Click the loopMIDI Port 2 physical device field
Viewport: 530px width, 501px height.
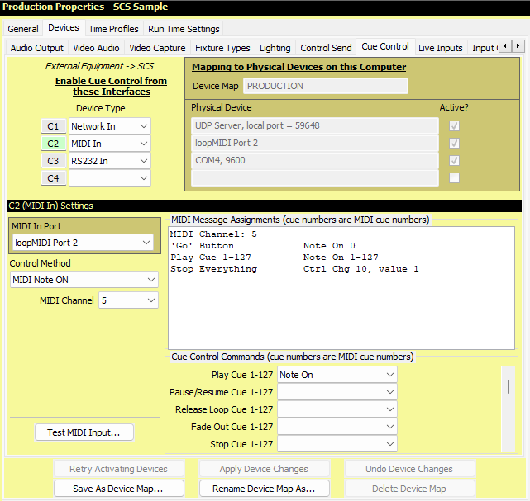click(x=315, y=143)
